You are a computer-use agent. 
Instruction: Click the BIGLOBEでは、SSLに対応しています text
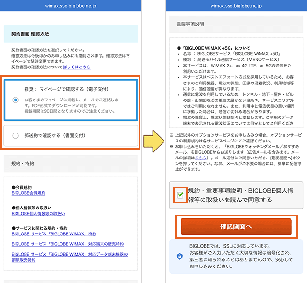230,246
